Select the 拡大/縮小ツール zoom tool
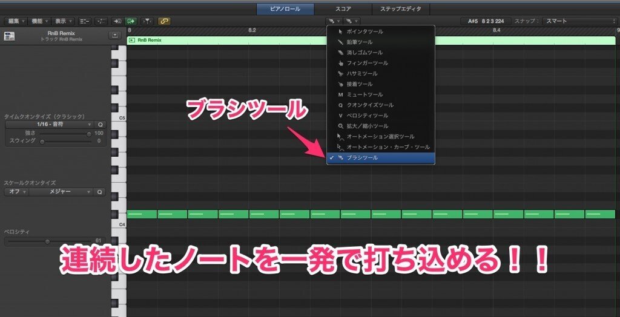This screenshot has height=317, width=620. [381, 126]
